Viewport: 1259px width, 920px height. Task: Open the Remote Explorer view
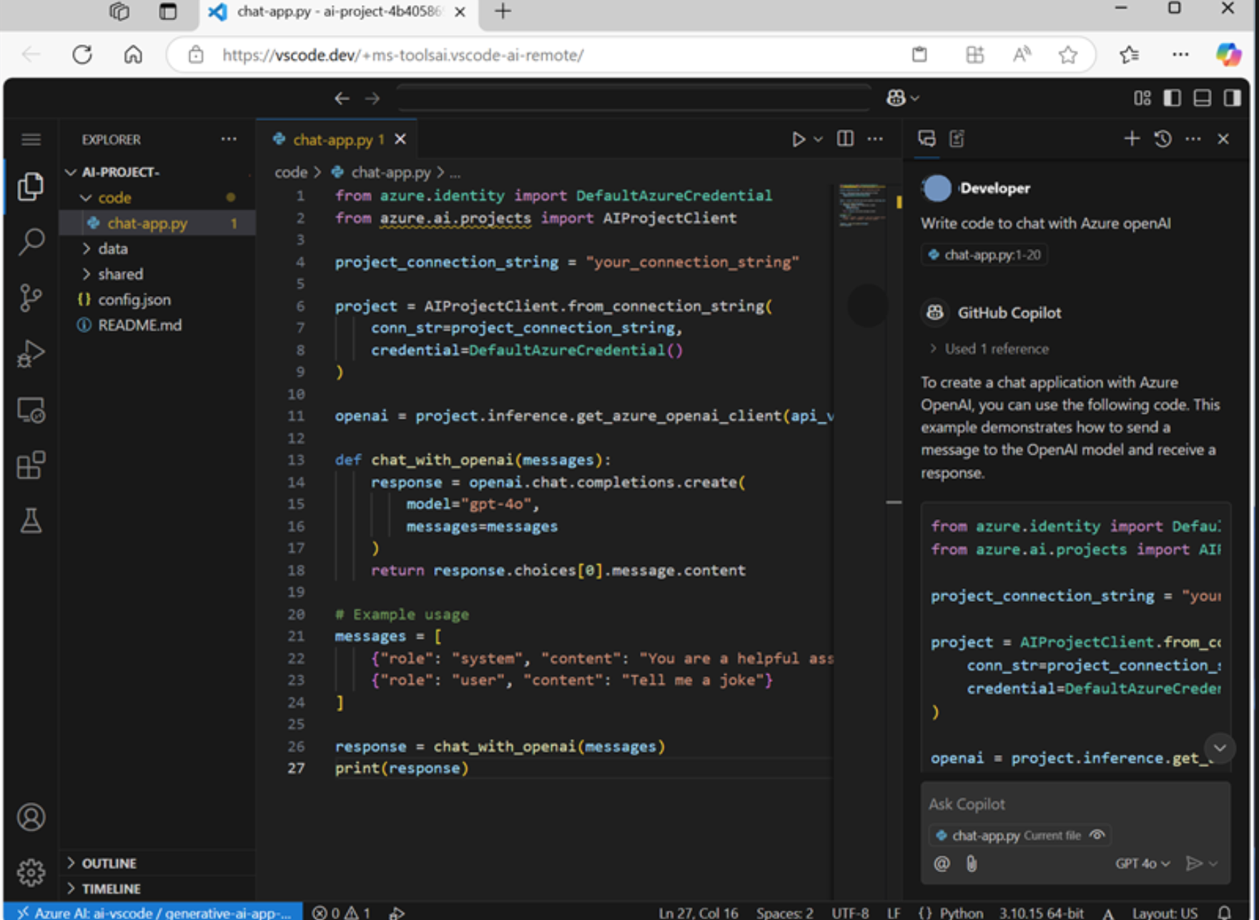point(31,410)
